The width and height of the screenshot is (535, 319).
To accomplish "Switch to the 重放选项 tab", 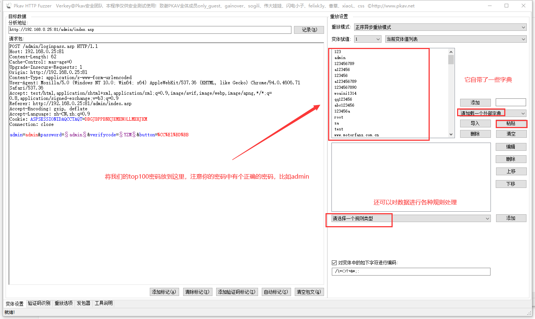I will click(x=63, y=303).
